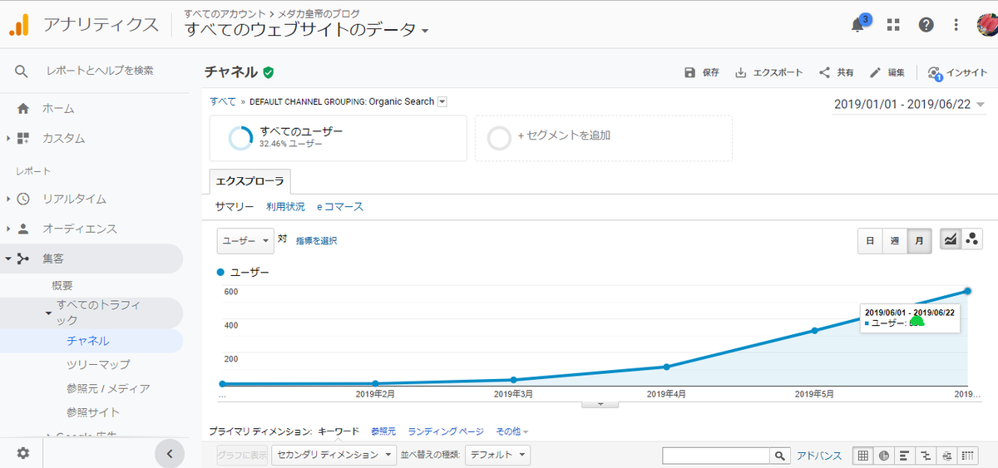This screenshot has width=998, height=468.
Task: Click the table search magnifier button
Action: (780, 456)
